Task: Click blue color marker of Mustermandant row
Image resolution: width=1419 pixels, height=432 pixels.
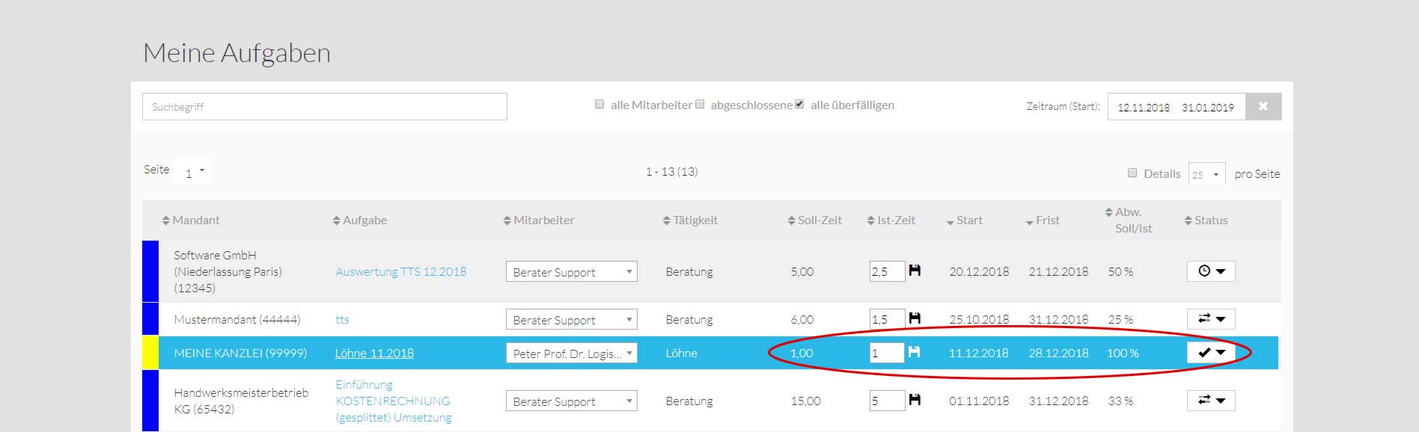Action: tap(150, 319)
